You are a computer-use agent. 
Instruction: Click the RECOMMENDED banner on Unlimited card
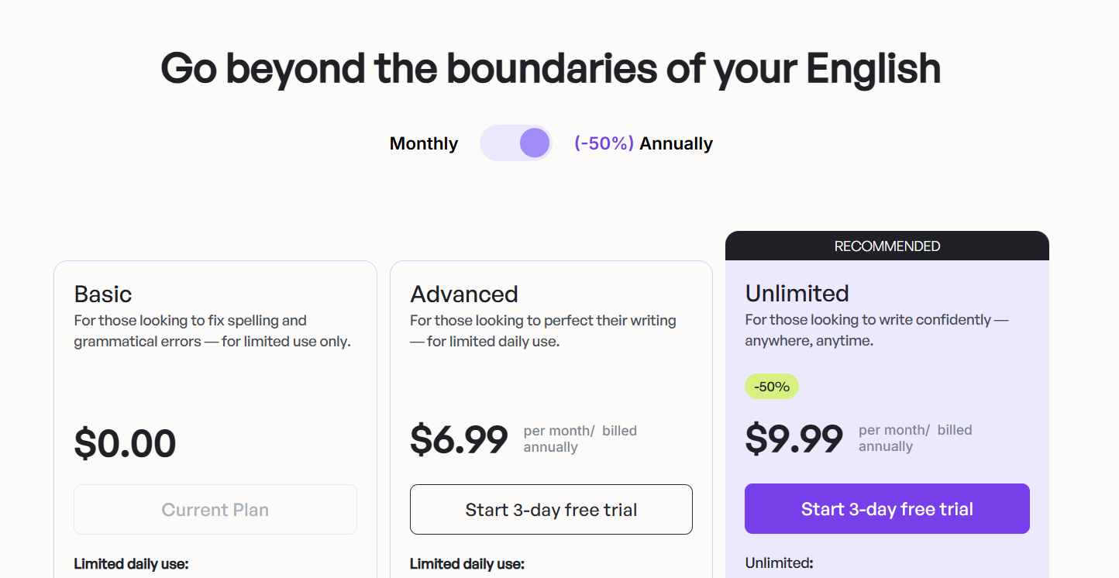[887, 246]
